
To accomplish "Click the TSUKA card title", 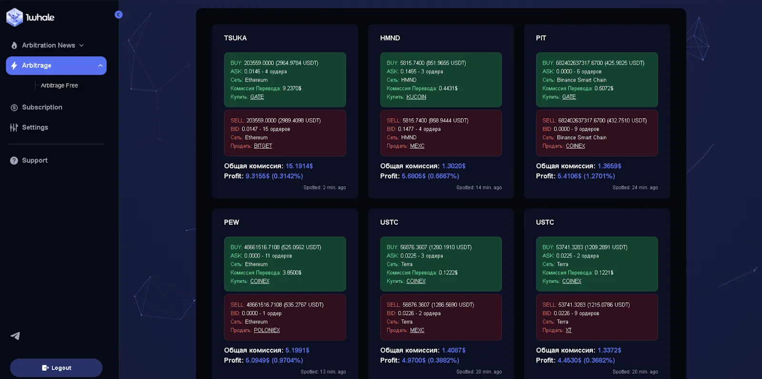I will [235, 38].
